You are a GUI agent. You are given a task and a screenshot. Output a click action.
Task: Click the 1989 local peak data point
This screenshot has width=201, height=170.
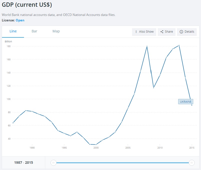tap(26, 110)
